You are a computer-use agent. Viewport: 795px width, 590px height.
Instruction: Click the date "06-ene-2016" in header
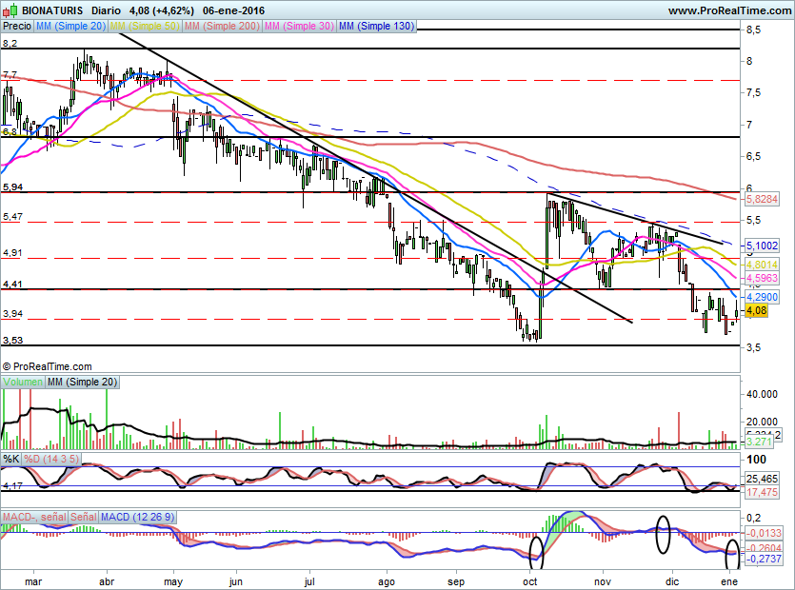coord(233,10)
